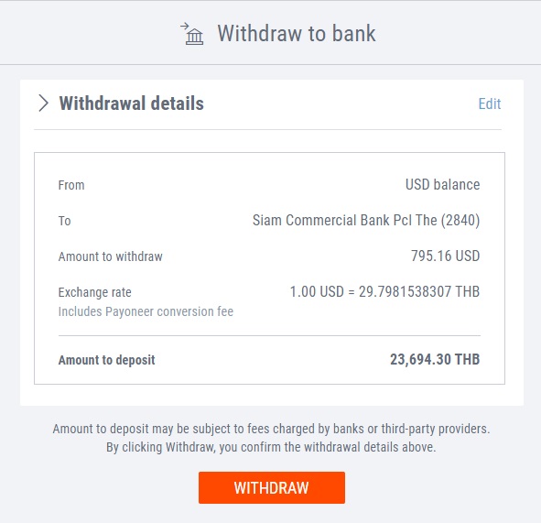This screenshot has width=541, height=523.
Task: Select the exchange rate 29.7981538307 THB value
Action: pos(384,291)
